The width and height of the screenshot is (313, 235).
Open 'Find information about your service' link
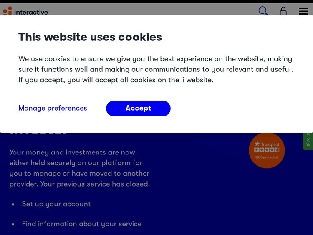pos(82,224)
